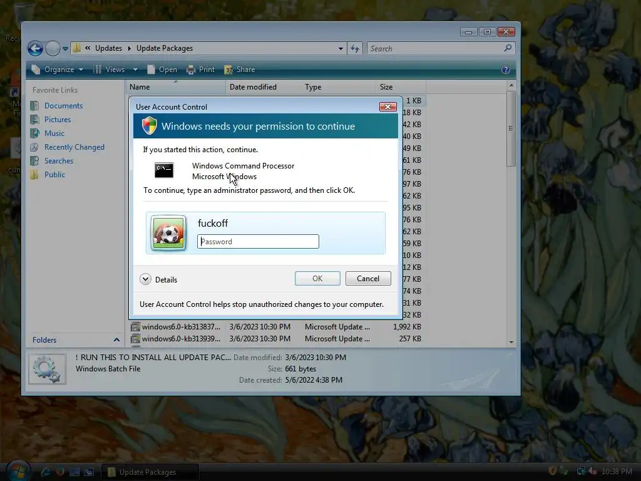Image resolution: width=641 pixels, height=481 pixels.
Task: Close the User Account Control dialog
Action: coord(387,106)
